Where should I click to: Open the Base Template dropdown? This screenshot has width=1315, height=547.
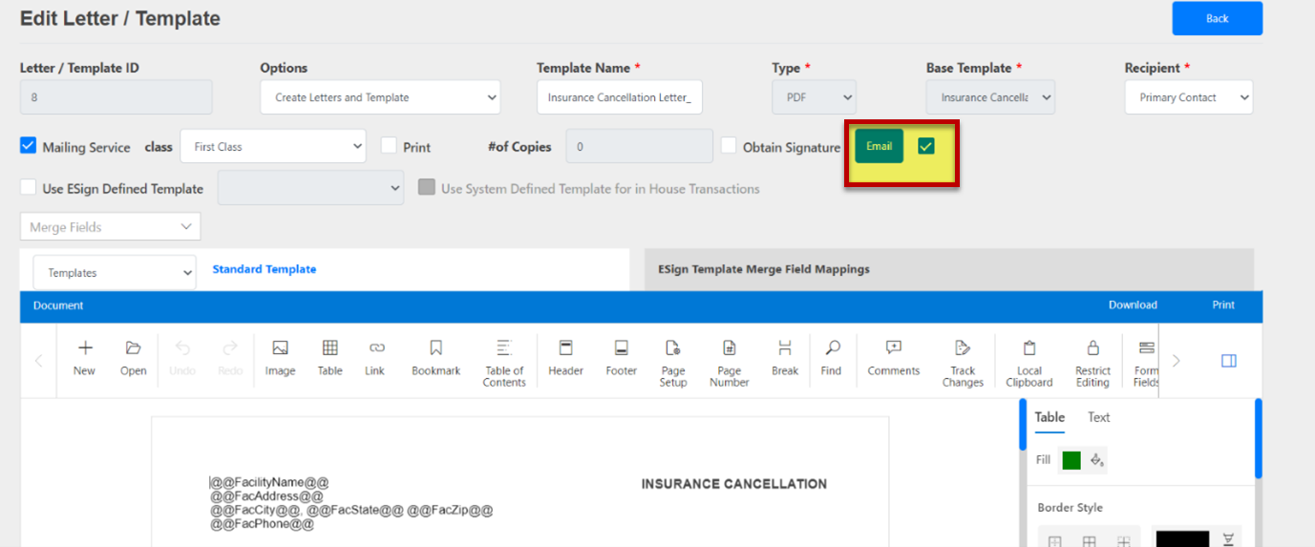[x=990, y=97]
